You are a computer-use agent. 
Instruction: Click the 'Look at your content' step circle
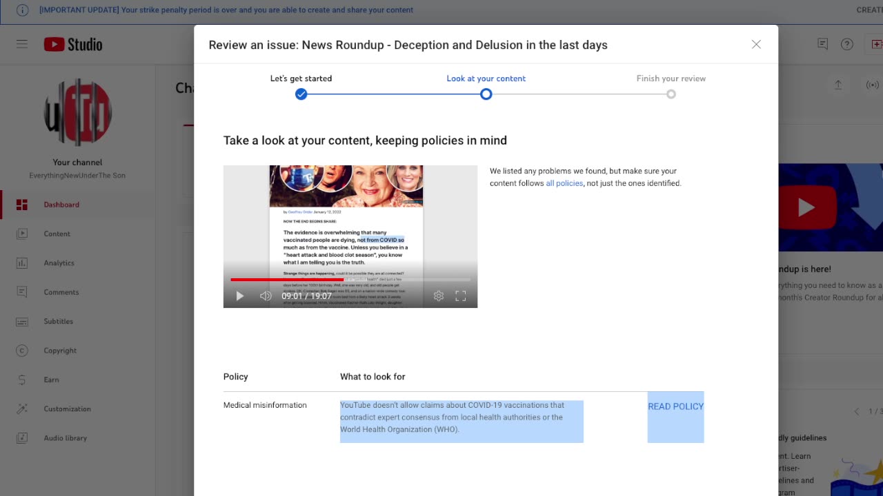point(486,94)
